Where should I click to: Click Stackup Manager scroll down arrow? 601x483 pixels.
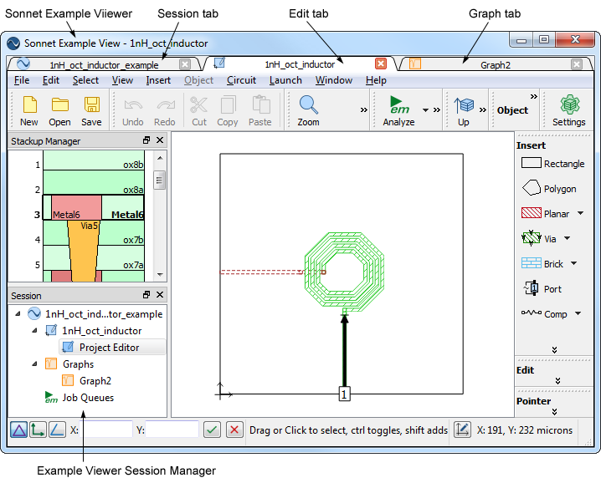click(160, 275)
